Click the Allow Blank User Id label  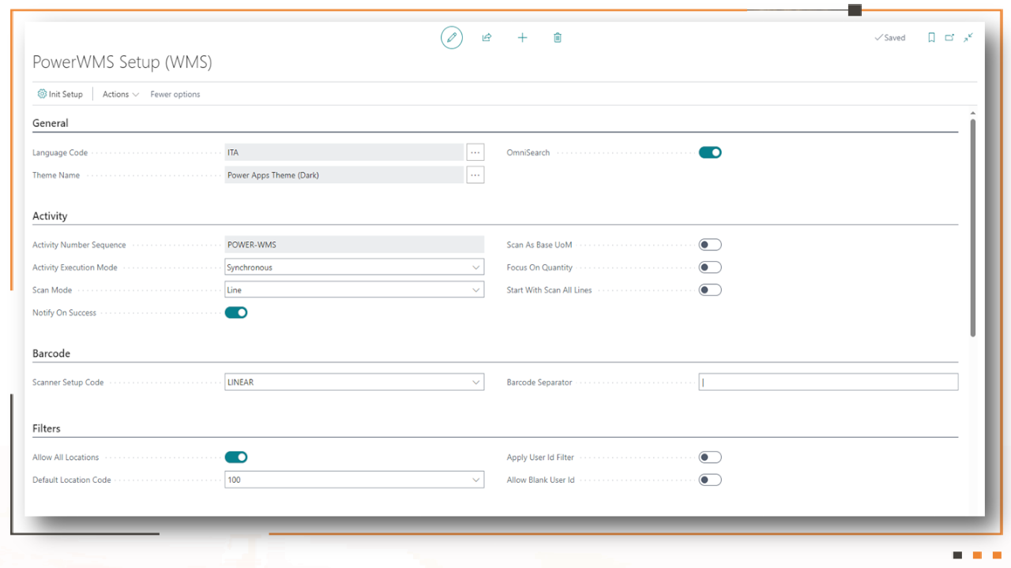(540, 480)
